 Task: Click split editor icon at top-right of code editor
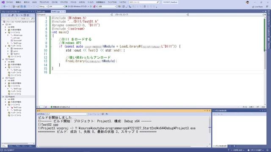(x=265, y=15)
